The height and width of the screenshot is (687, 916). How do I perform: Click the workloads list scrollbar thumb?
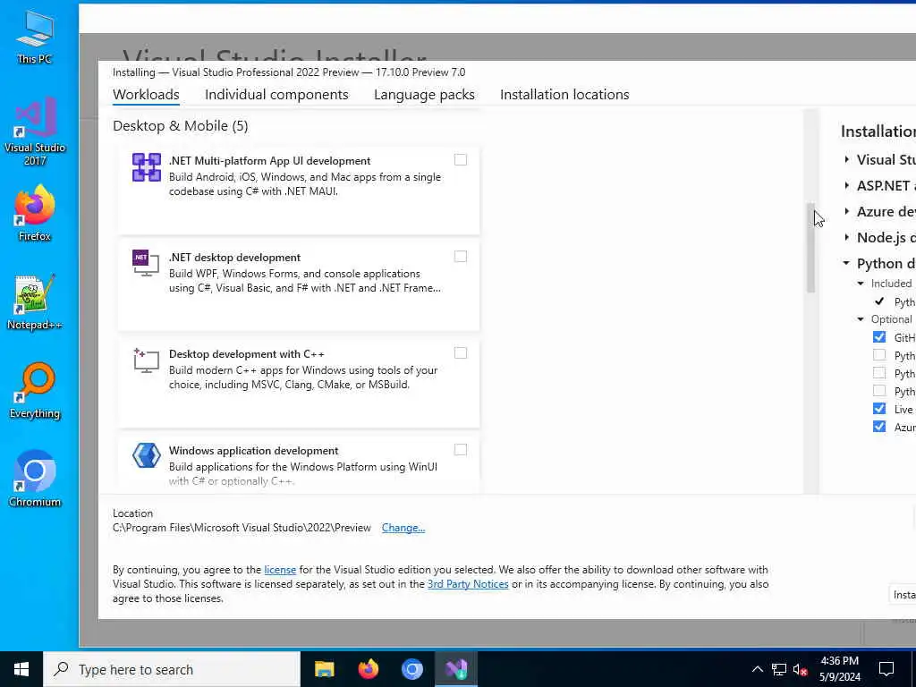pos(810,247)
